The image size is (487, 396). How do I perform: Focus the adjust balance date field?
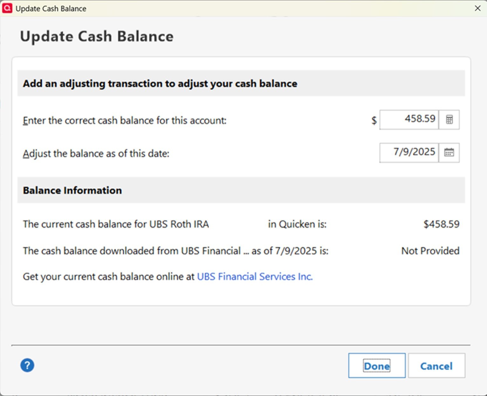click(x=409, y=152)
